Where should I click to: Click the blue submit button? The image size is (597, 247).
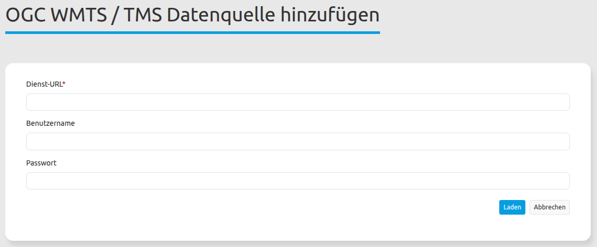tap(512, 207)
